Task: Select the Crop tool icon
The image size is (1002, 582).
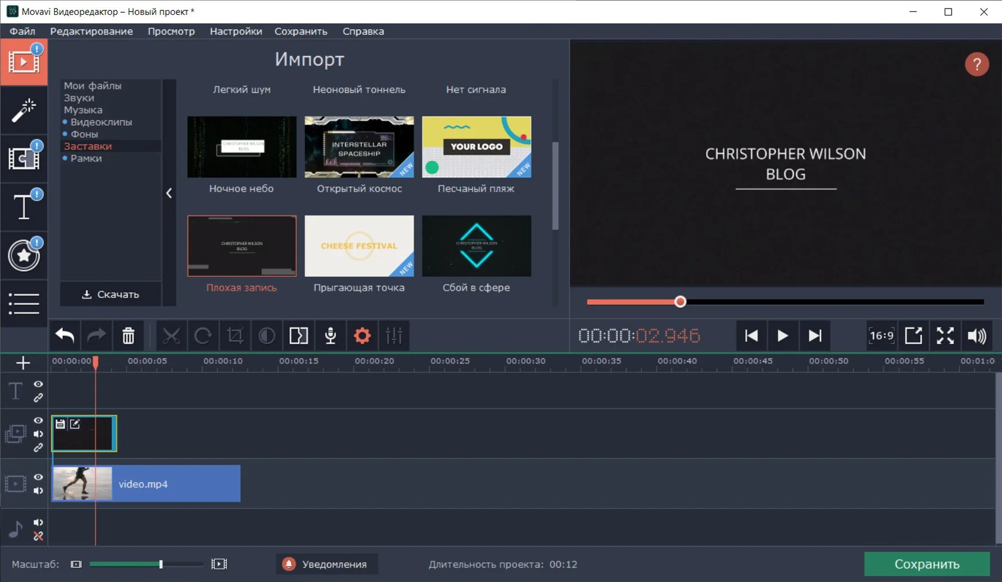Action: [235, 336]
